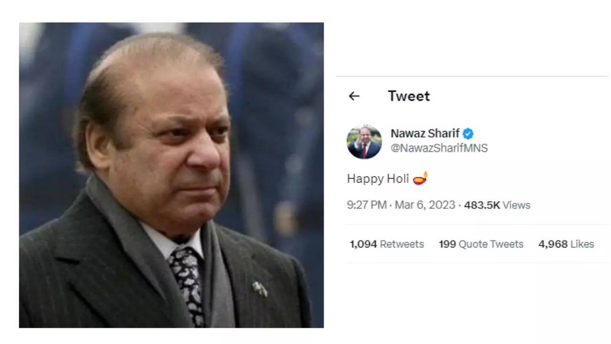Open the large portrait photo

pos(171,175)
